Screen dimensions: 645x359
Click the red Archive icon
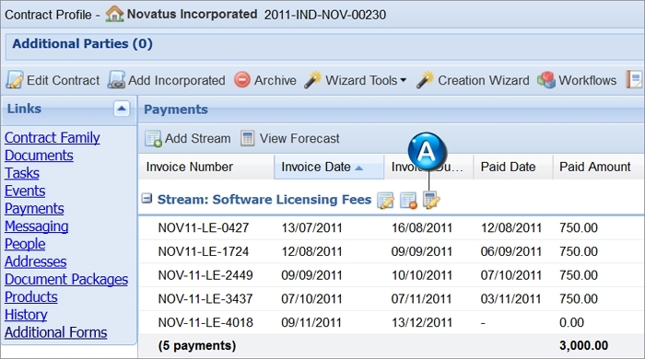point(241,80)
